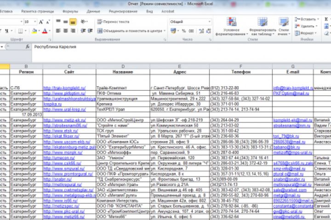The image size is (331, 220).
Task: Click the decrease indent icon
Action: [x=83, y=31]
